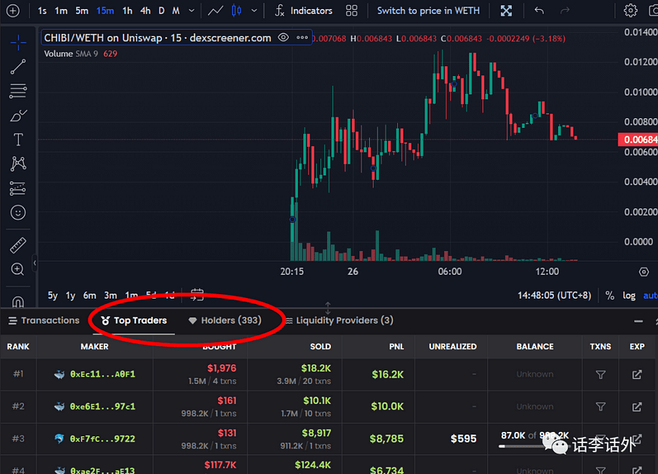Open the Holders (393) tab
This screenshot has width=658, height=474.
click(225, 321)
